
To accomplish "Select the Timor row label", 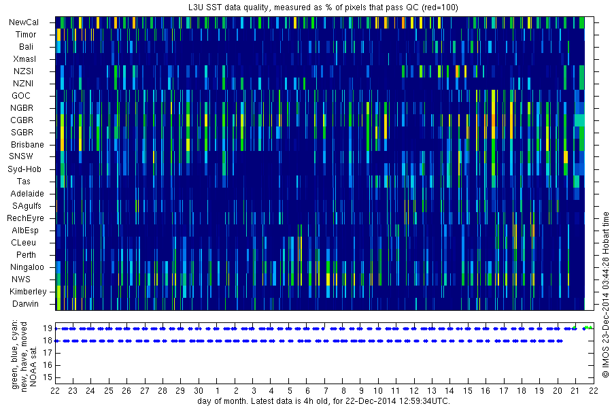I will pyautogui.click(x=26, y=35).
